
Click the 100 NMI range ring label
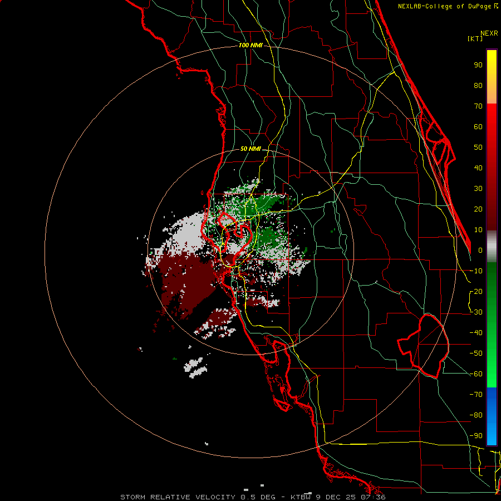tap(250, 46)
